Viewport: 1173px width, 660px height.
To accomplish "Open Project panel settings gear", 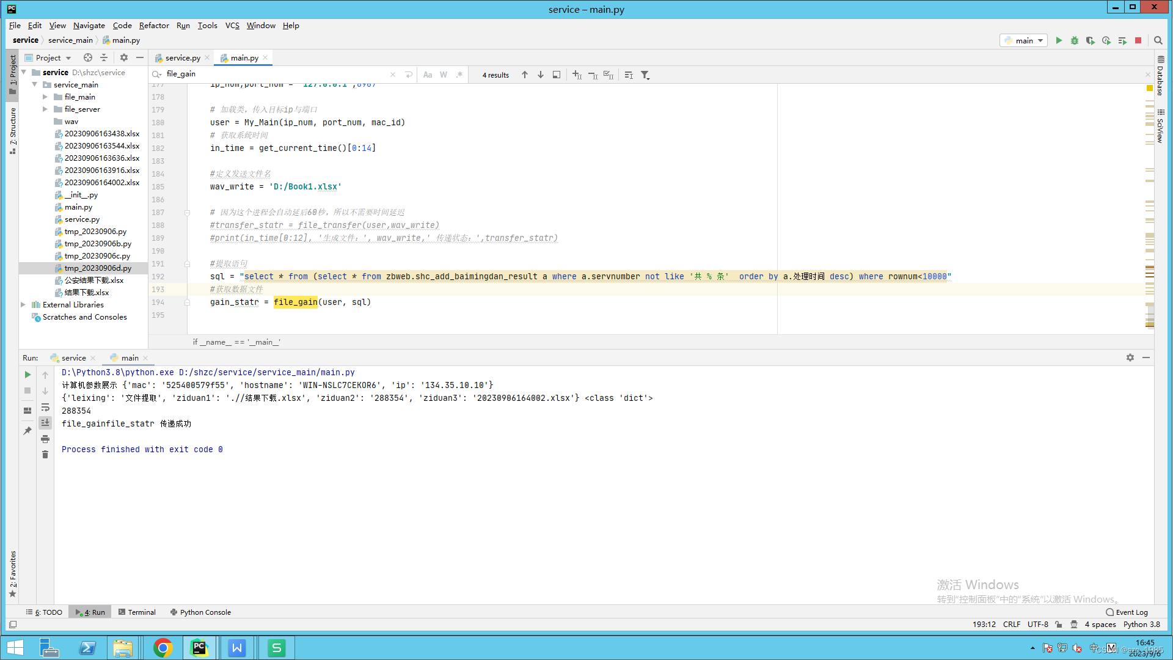I will (124, 57).
